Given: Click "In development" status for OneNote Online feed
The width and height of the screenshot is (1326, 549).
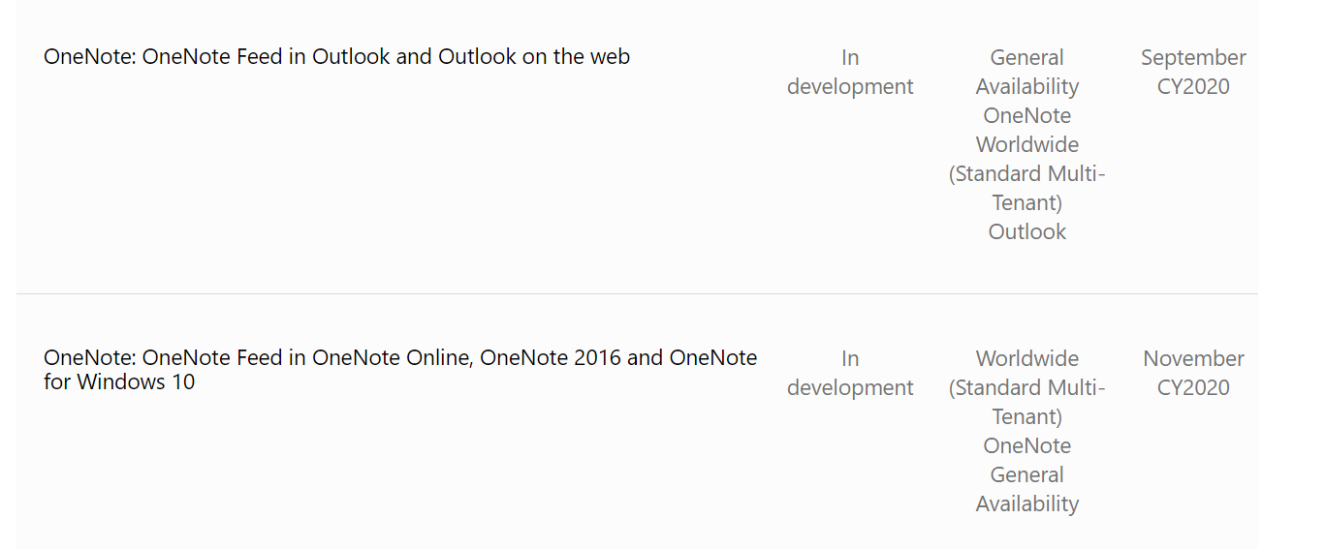Looking at the screenshot, I should click(850, 374).
